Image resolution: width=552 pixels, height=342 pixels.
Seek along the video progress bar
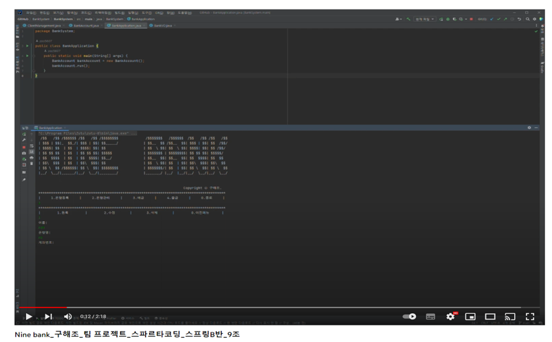279,308
